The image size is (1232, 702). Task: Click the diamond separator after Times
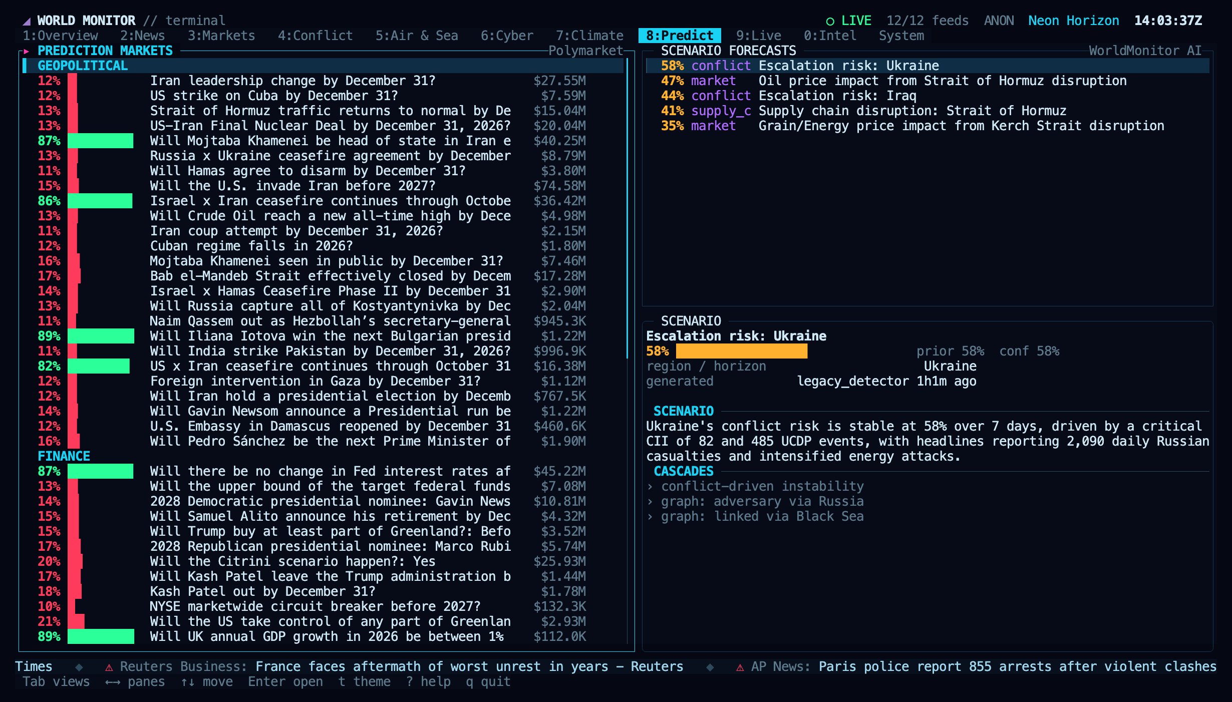tap(79, 667)
